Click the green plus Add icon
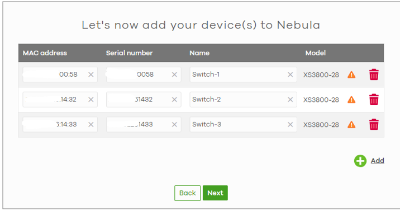 pyautogui.click(x=360, y=161)
